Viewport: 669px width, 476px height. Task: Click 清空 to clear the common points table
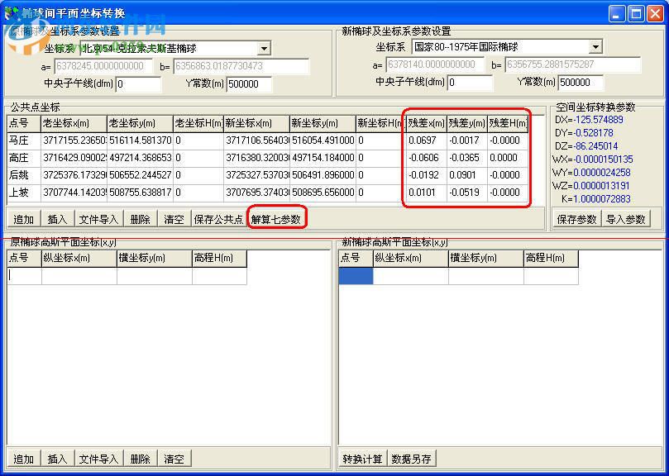[174, 217]
